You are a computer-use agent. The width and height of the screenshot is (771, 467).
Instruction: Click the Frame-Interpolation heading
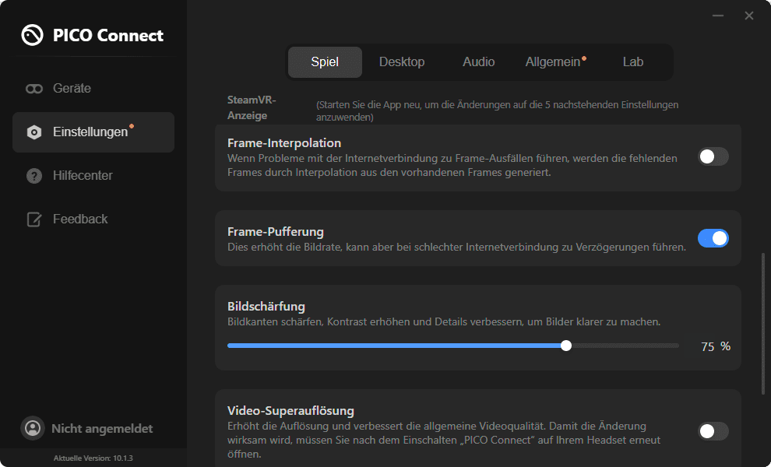pyautogui.click(x=284, y=143)
